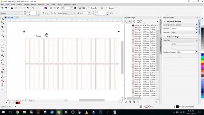Screen dimensions: 204x115
Task: Set page to portrait orientation
Action: [x=43, y=13]
